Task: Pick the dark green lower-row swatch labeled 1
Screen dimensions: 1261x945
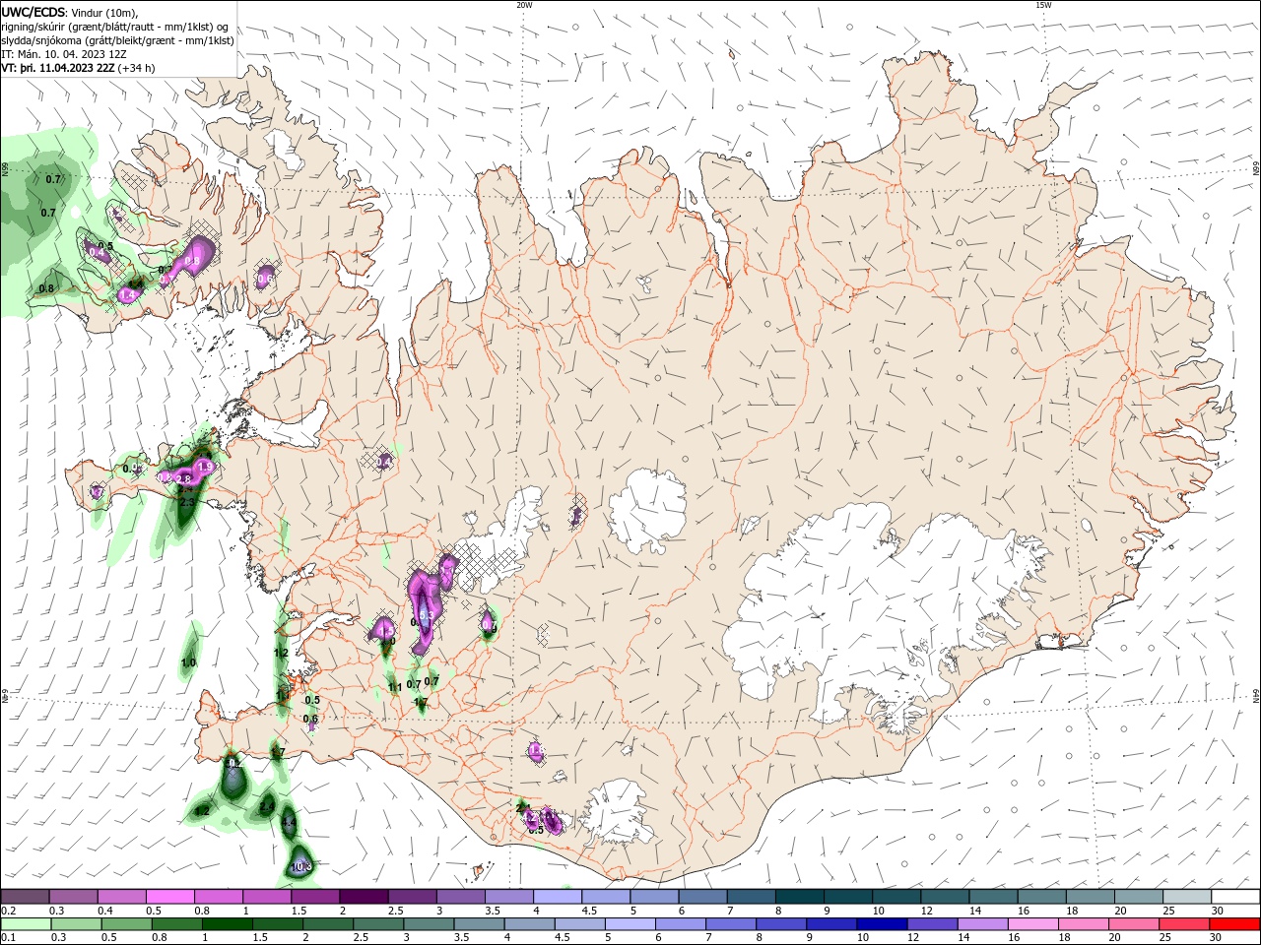Action: [x=228, y=924]
